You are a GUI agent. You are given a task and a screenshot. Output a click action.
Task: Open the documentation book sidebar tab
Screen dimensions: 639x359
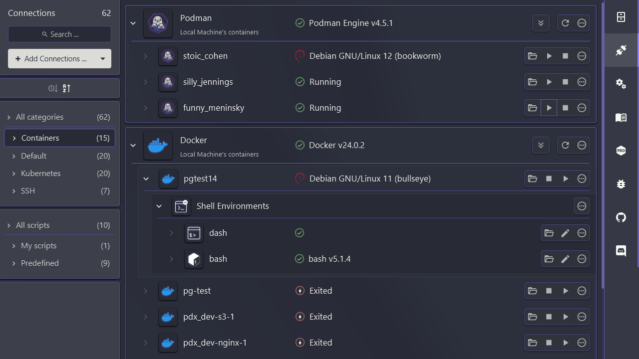[x=621, y=117]
